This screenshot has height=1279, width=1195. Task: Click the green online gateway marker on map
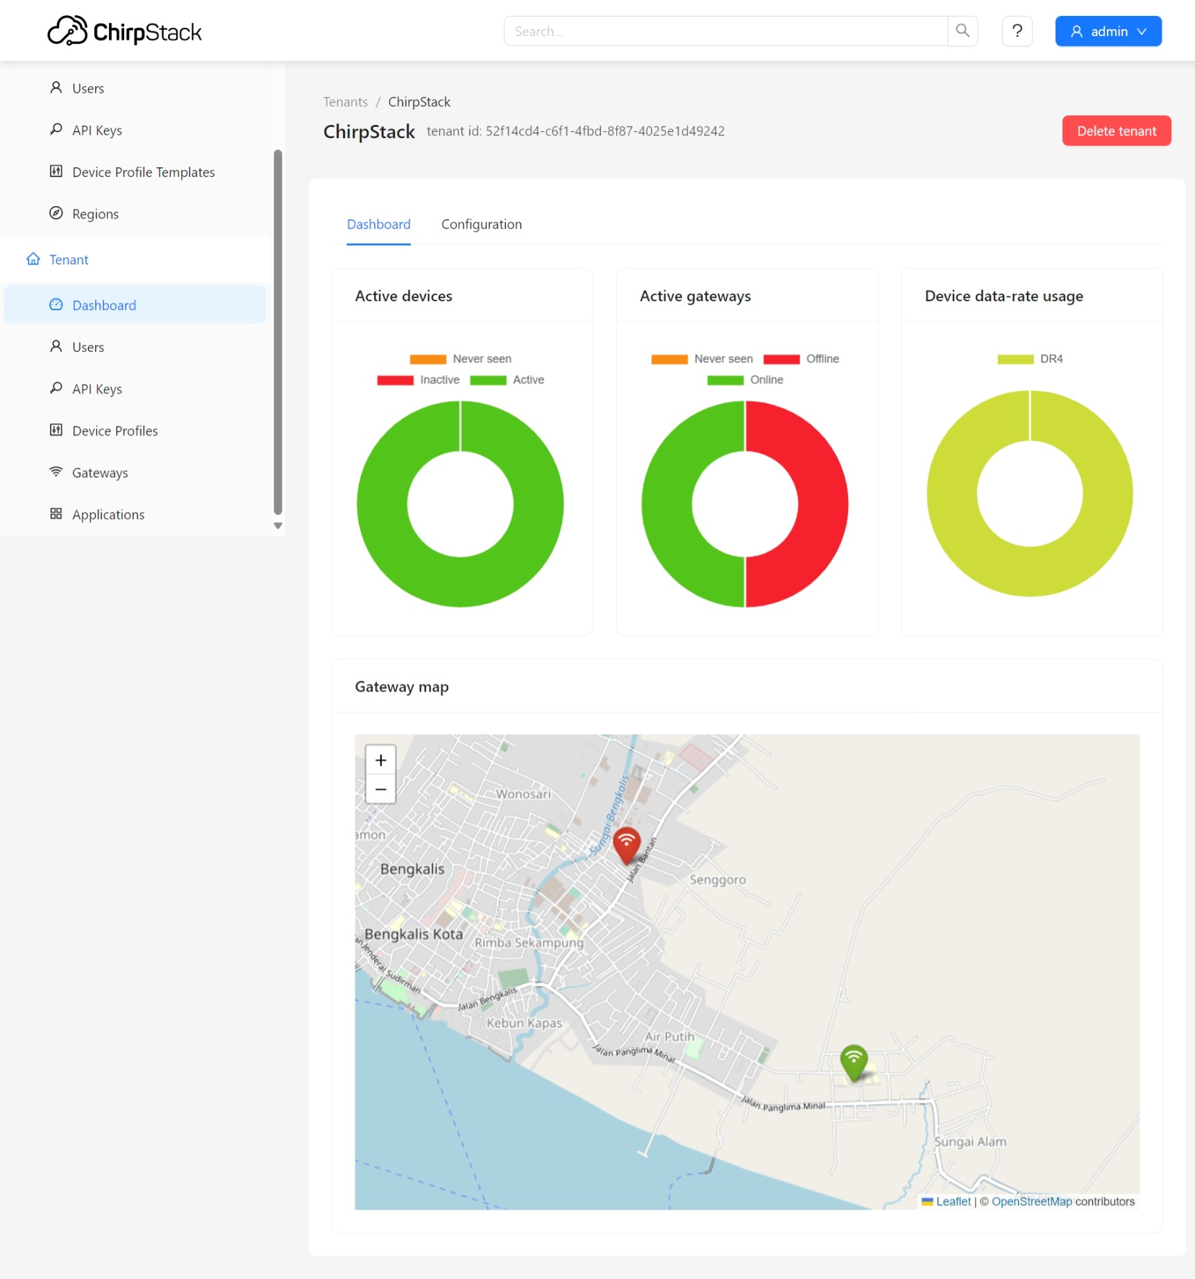tap(853, 1062)
